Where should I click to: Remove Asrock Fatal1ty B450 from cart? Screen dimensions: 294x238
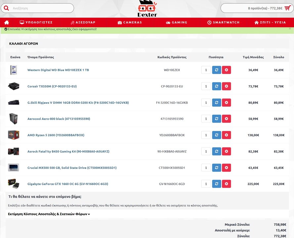(x=226, y=151)
